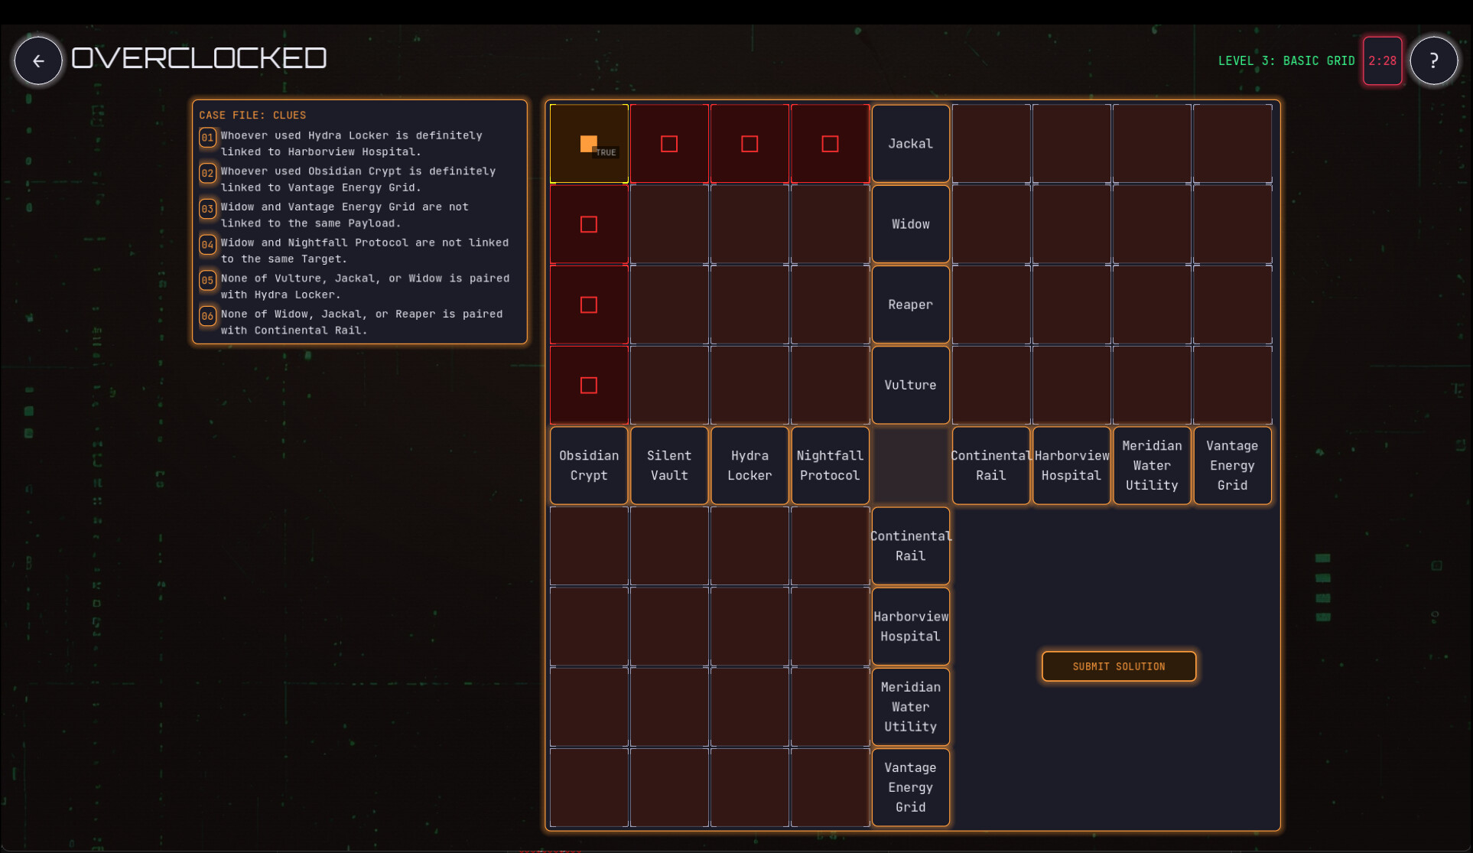Click the 2:28 countdown timer
Image resolution: width=1473 pixels, height=853 pixels.
(1382, 60)
